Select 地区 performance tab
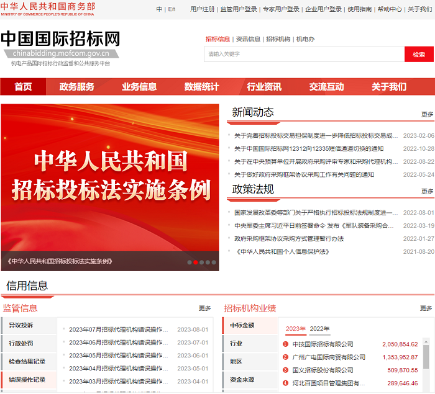The image size is (435, 394). (x=250, y=362)
